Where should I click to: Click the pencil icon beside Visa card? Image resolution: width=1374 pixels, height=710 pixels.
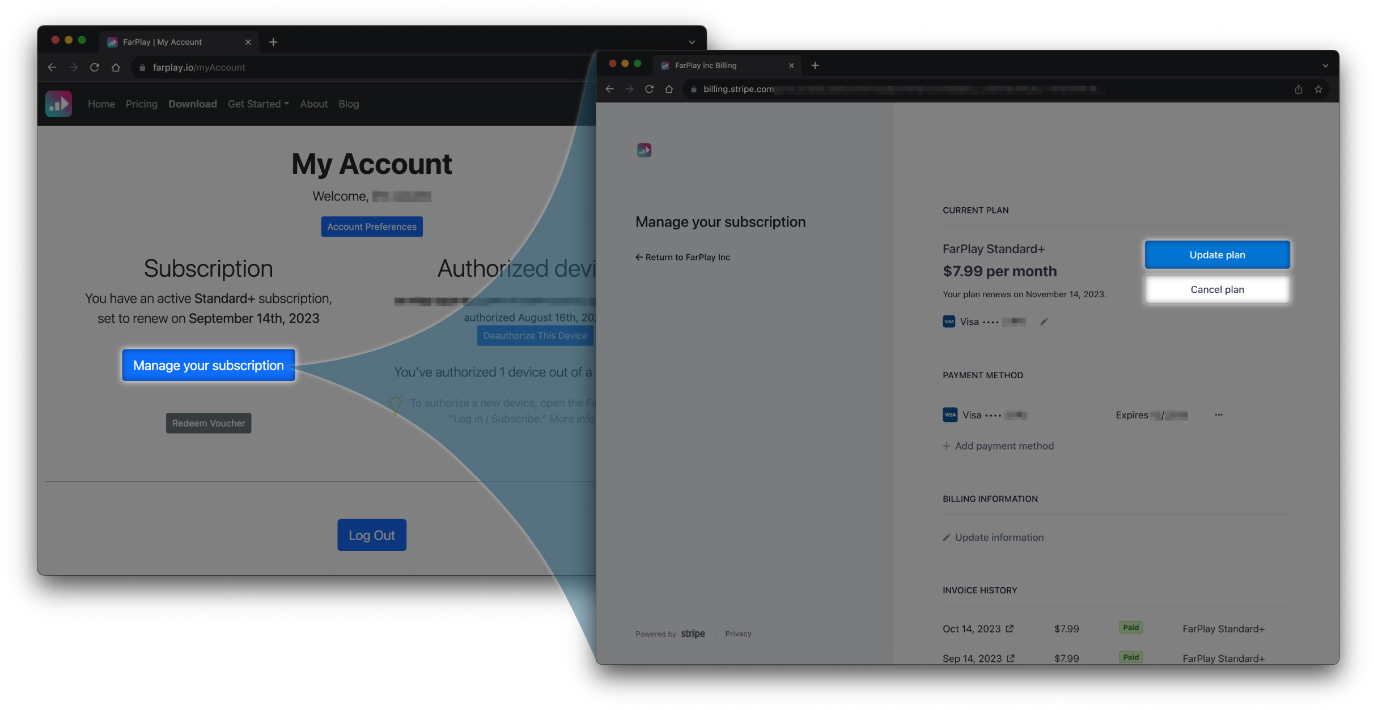pos(1044,322)
